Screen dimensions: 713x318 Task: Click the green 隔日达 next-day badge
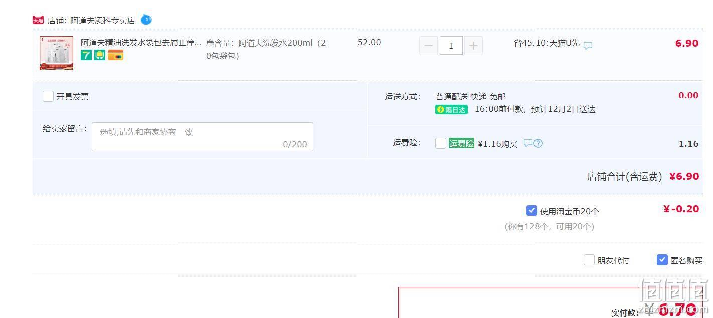(x=451, y=109)
